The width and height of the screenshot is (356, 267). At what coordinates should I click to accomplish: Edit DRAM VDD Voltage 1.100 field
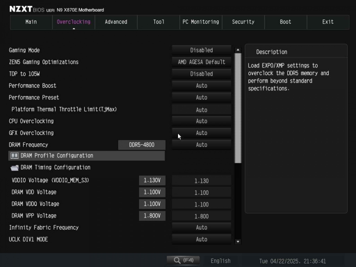[201, 192]
